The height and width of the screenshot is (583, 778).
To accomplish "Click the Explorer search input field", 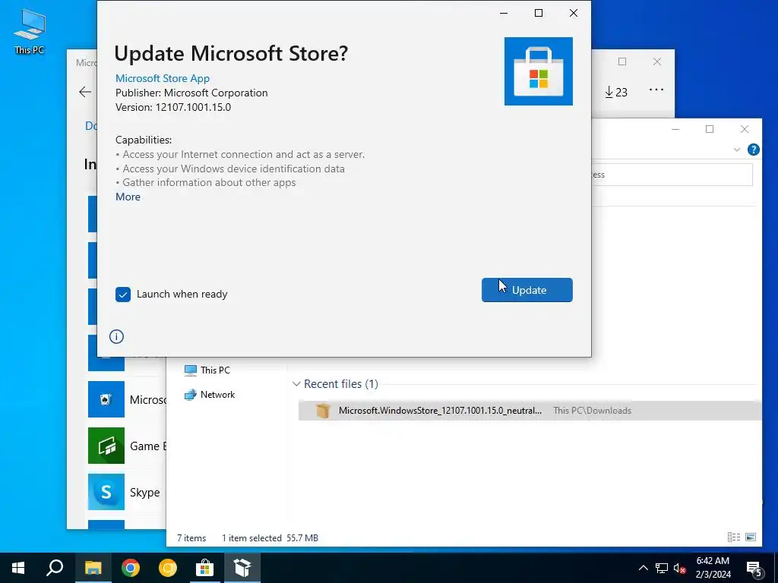I will tap(672, 175).
